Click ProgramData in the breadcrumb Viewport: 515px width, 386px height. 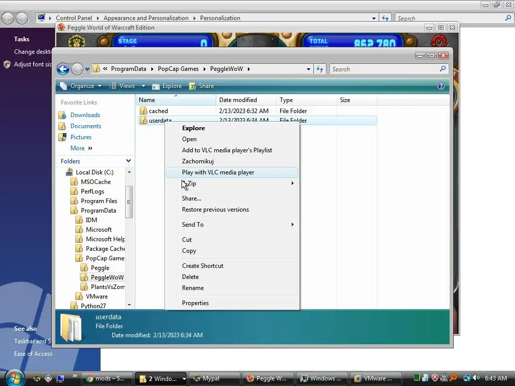(x=128, y=69)
